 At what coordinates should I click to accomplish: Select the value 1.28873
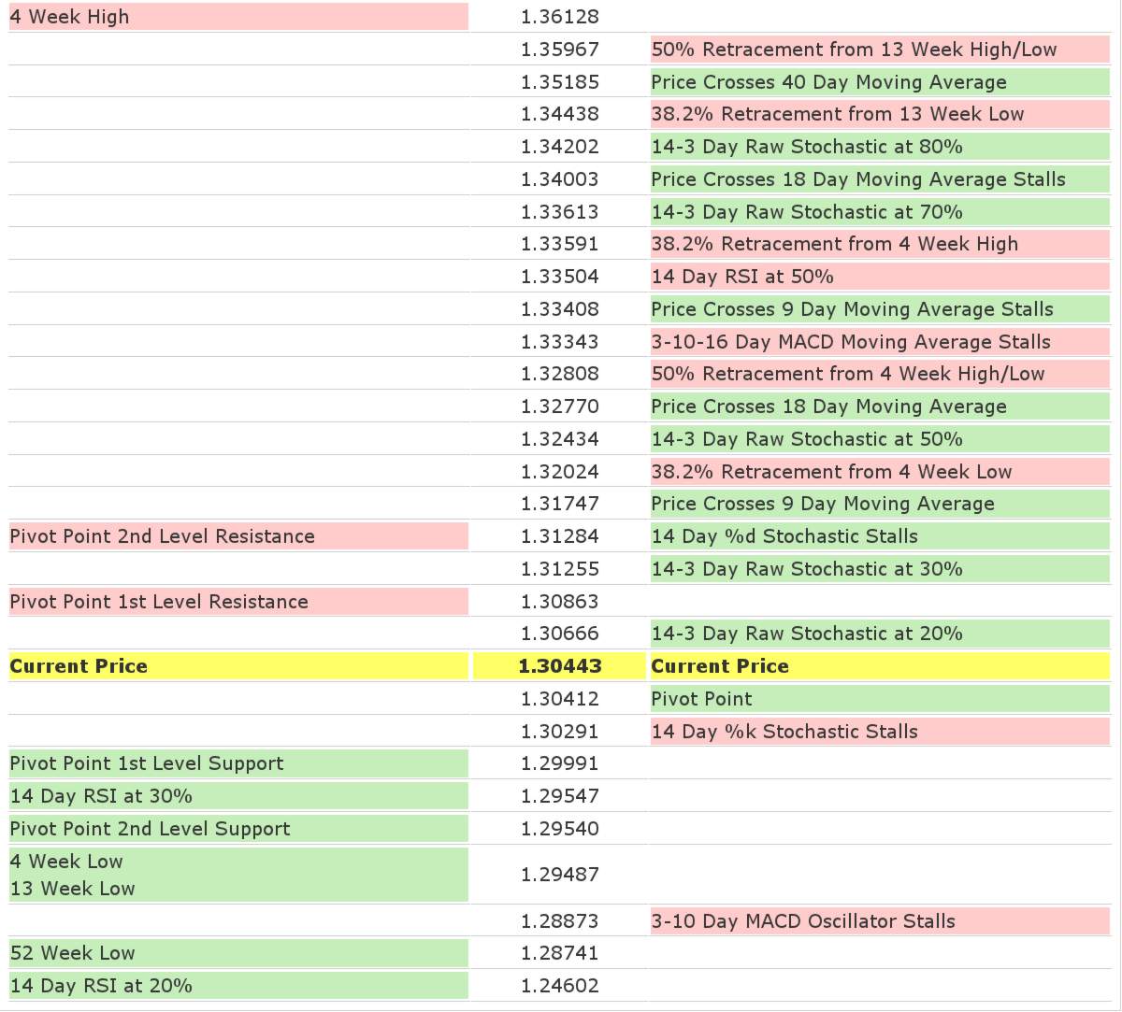(x=560, y=921)
